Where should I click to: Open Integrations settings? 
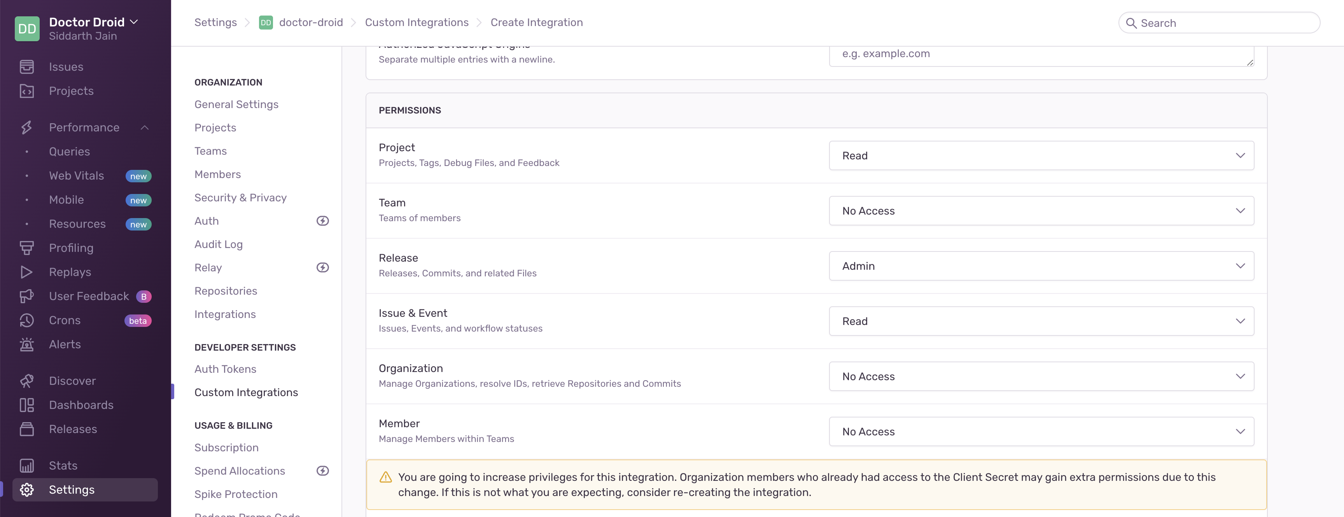tap(225, 314)
